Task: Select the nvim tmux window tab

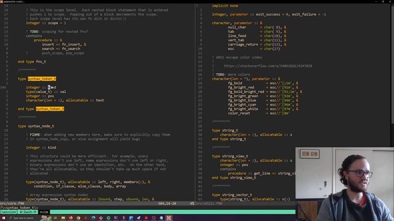Action: (x=44, y=212)
